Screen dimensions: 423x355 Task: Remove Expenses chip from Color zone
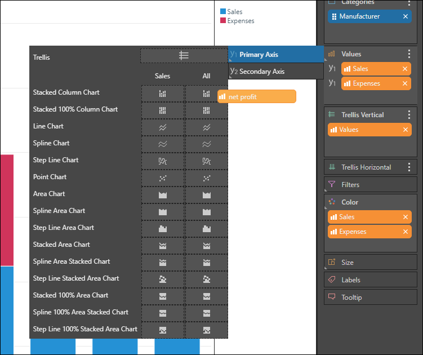[405, 232]
